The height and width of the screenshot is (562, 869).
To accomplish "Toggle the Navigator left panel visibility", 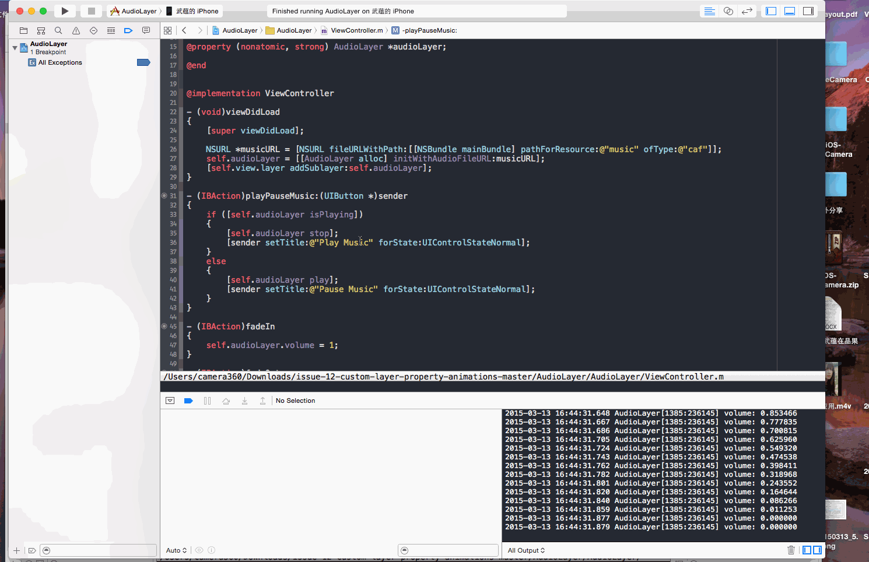I will click(x=771, y=11).
